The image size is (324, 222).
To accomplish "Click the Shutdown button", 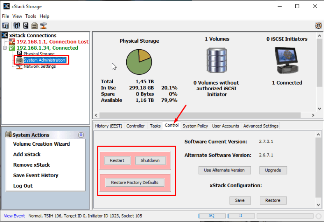I will (150, 160).
